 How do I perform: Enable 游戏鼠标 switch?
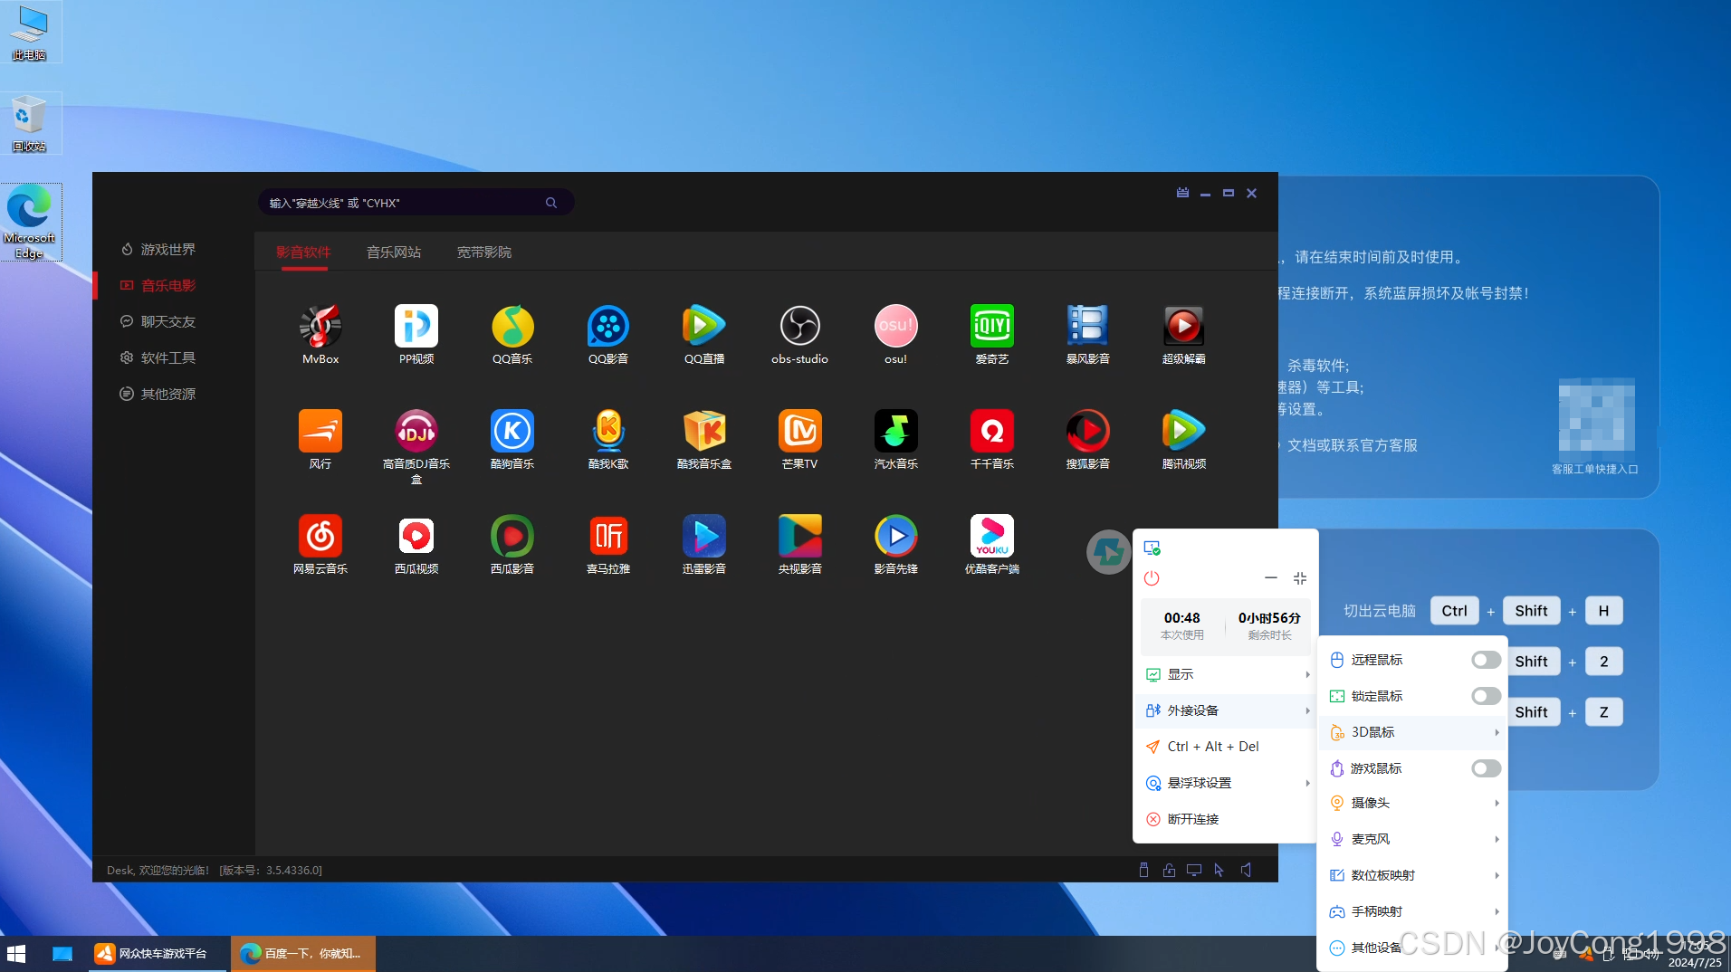click(1486, 768)
